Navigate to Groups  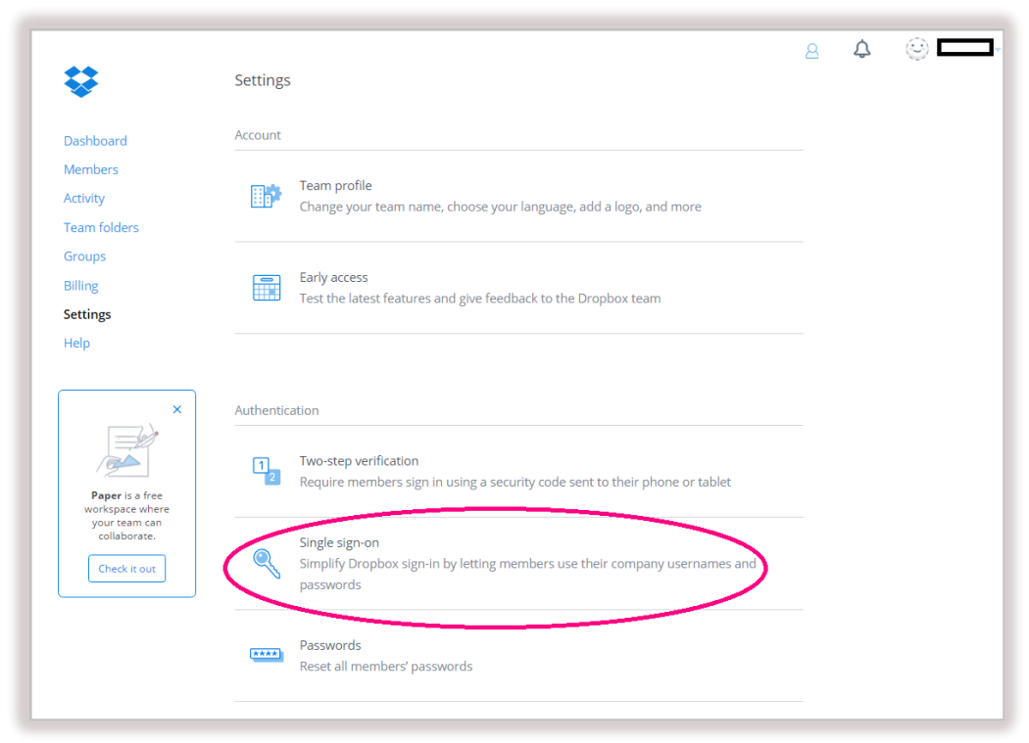click(84, 256)
